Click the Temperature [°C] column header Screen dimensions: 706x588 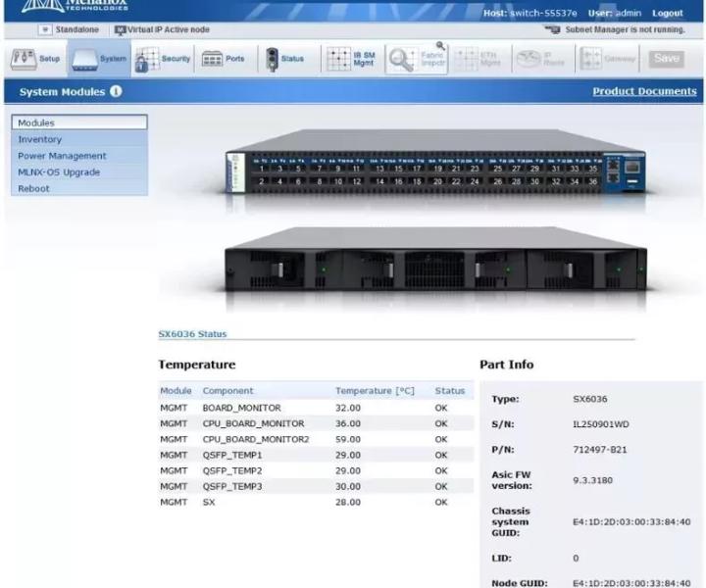[x=375, y=391]
